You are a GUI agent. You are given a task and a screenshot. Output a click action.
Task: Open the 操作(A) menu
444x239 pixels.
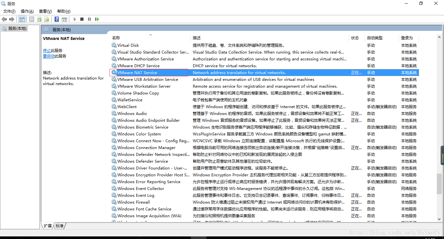[x=27, y=11]
